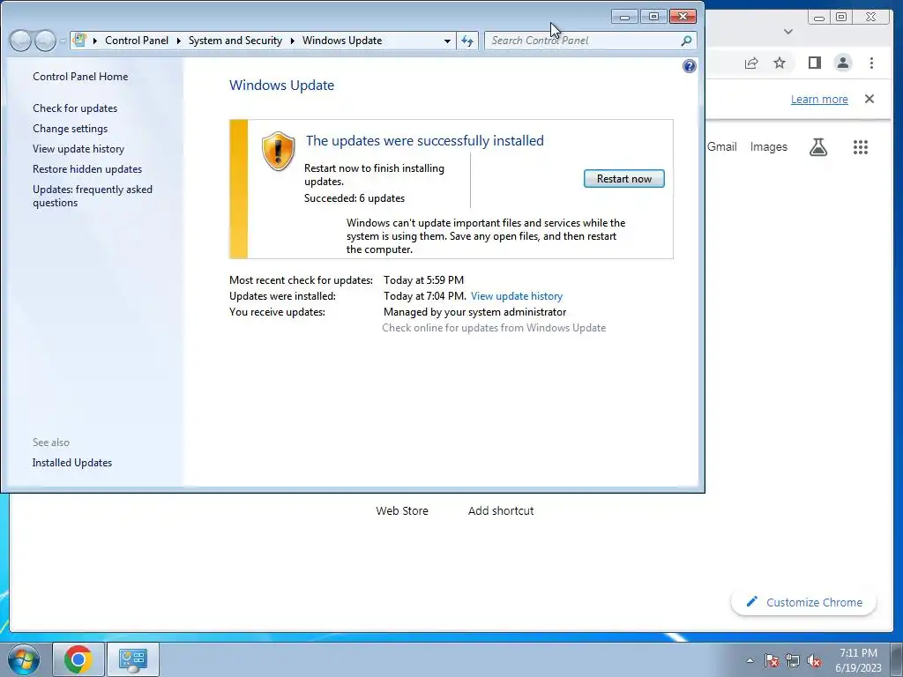
Task: Open Images link in Chrome
Action: tap(768, 147)
